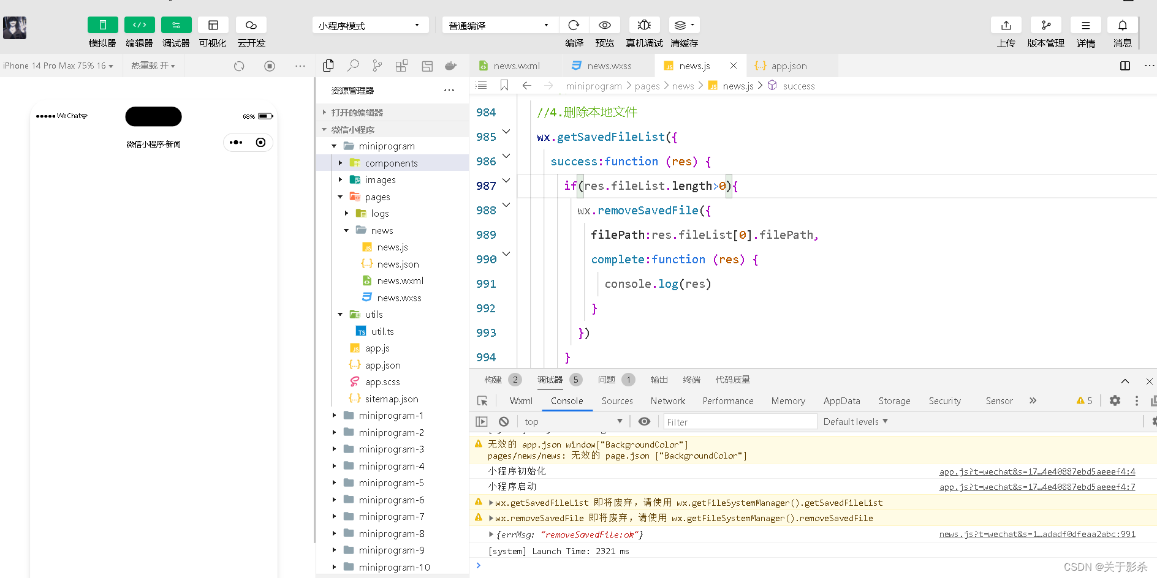Open simulator more options ellipsis

[x=300, y=66]
